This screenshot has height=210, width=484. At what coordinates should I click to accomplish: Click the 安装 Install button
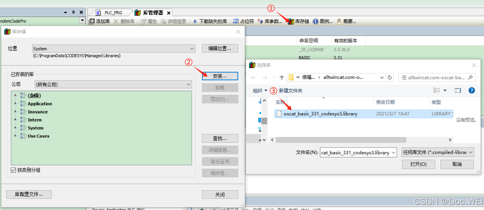click(220, 76)
